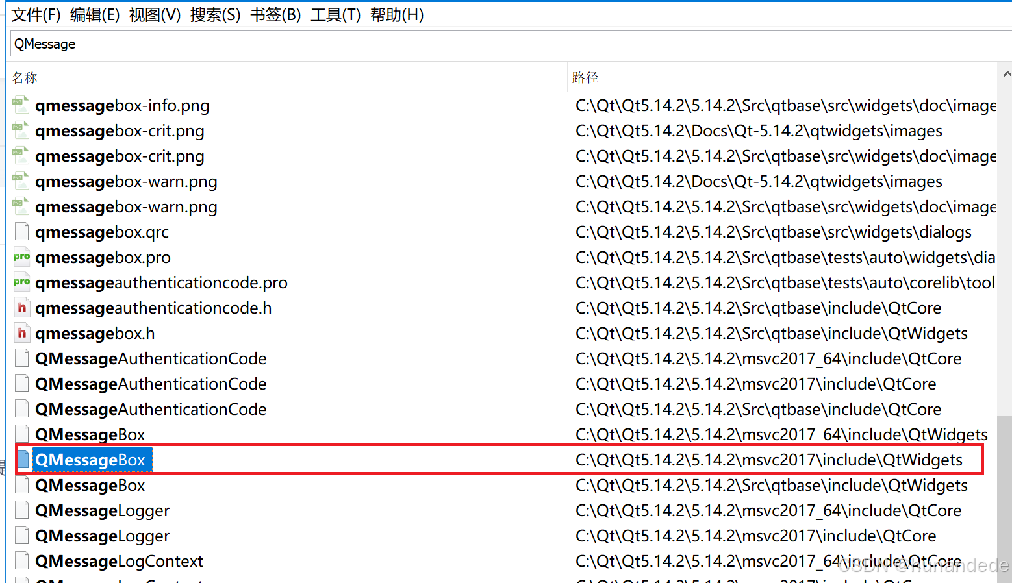Click the PNG icon beside qmessagebox-info.png
This screenshot has height=583, width=1012.
pyautogui.click(x=21, y=105)
